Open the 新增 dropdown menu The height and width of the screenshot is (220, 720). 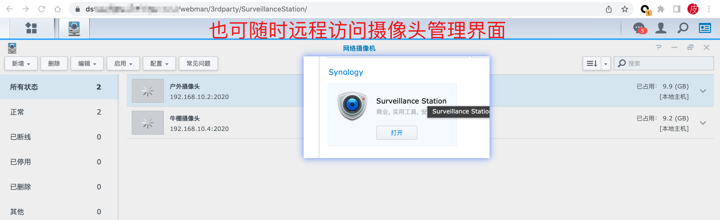tap(21, 63)
